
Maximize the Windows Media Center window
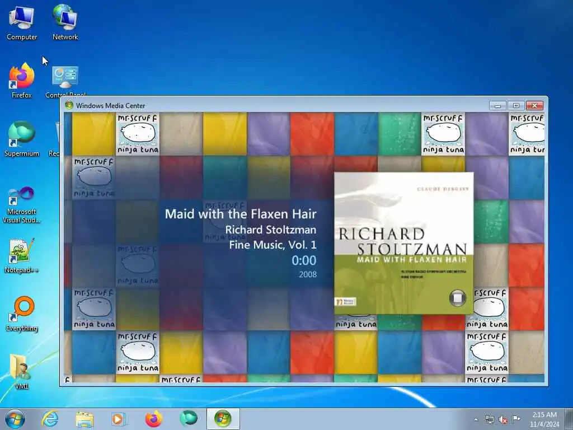515,106
